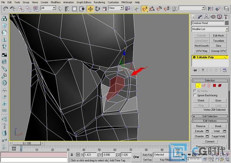
Task: Click the Undo arrow in toolbar
Action: (x=6, y=9)
